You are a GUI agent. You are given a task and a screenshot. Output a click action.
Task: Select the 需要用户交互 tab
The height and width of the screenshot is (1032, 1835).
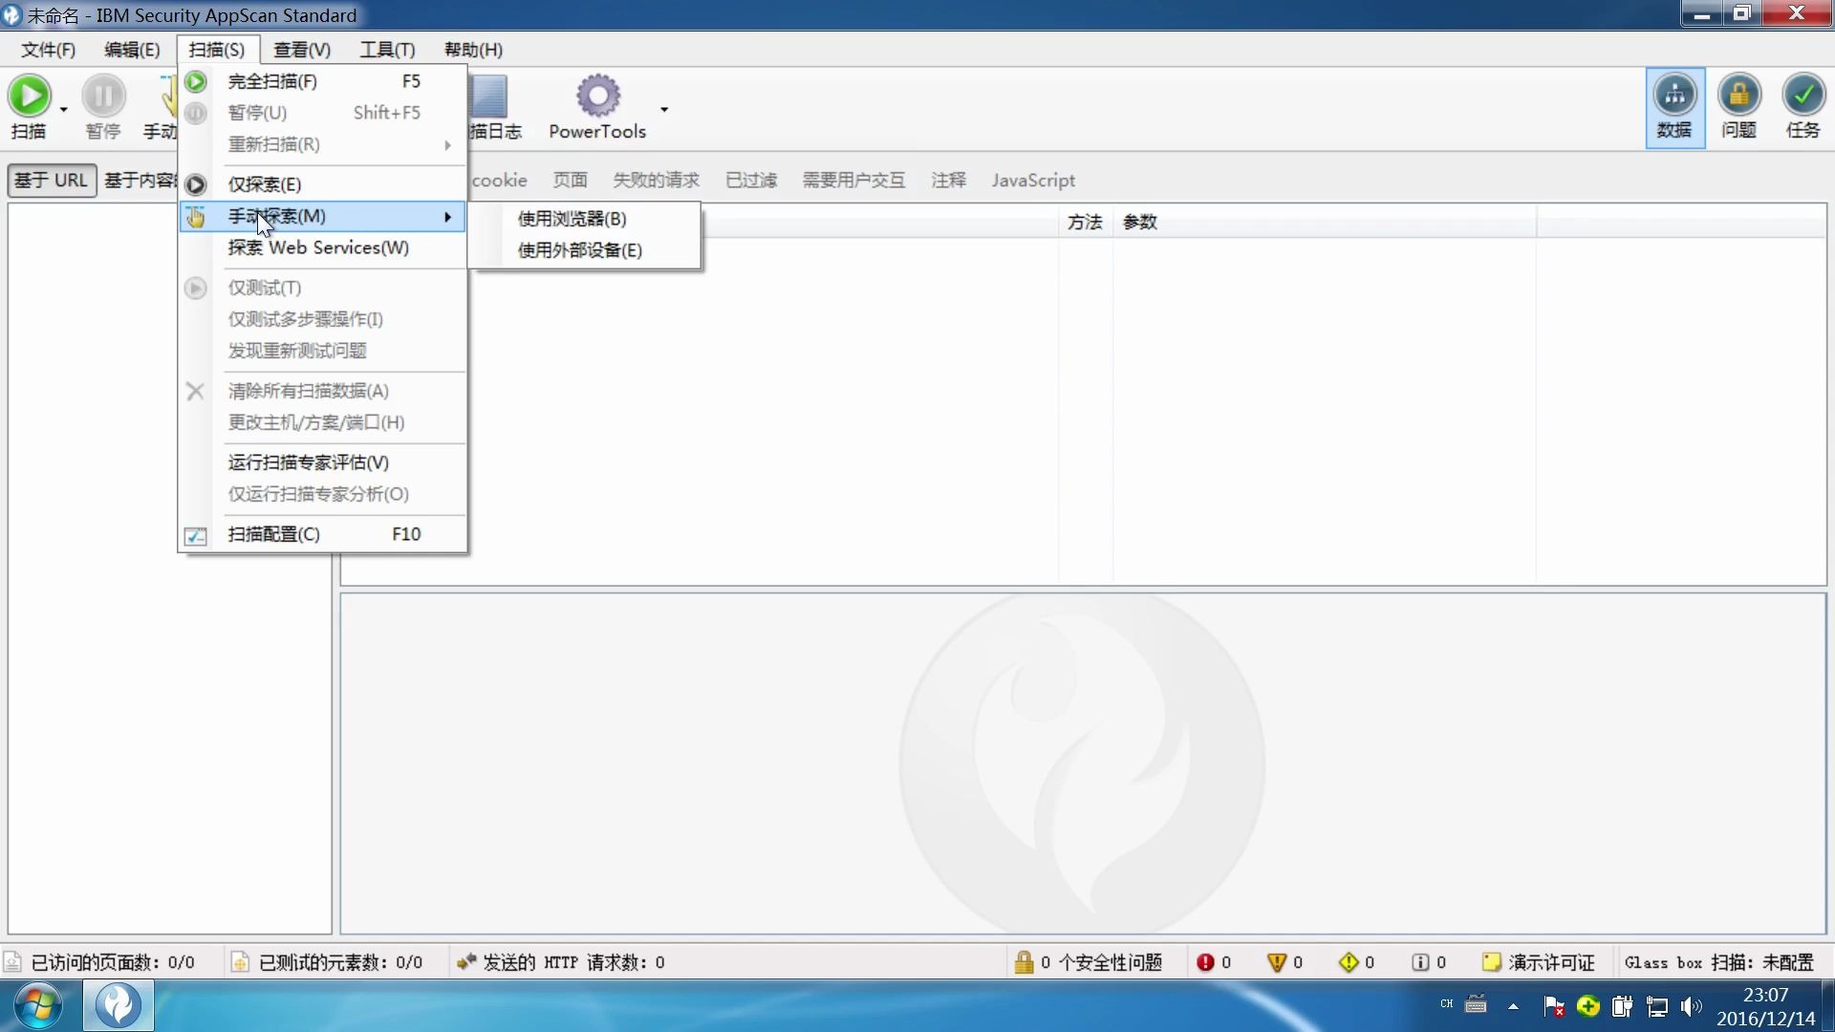853,181
